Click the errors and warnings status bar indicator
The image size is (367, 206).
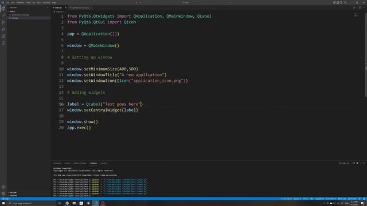click(x=6, y=199)
